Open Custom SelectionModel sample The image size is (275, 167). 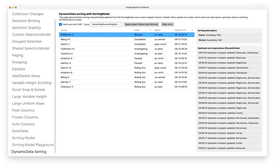[31, 35]
